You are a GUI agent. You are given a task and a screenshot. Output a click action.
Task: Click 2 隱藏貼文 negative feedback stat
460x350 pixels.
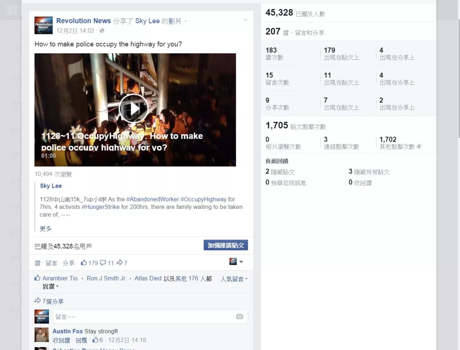coord(280,172)
